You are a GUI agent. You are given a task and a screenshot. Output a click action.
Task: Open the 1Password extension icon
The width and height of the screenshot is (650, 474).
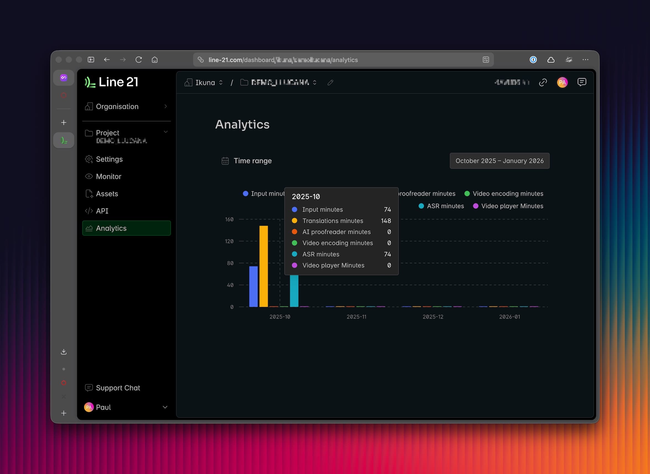click(x=533, y=60)
